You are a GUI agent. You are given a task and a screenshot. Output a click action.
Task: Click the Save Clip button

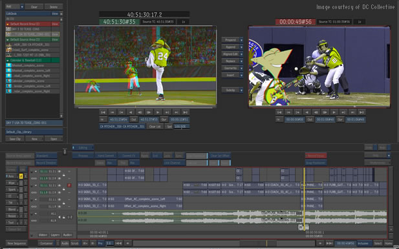15,139
